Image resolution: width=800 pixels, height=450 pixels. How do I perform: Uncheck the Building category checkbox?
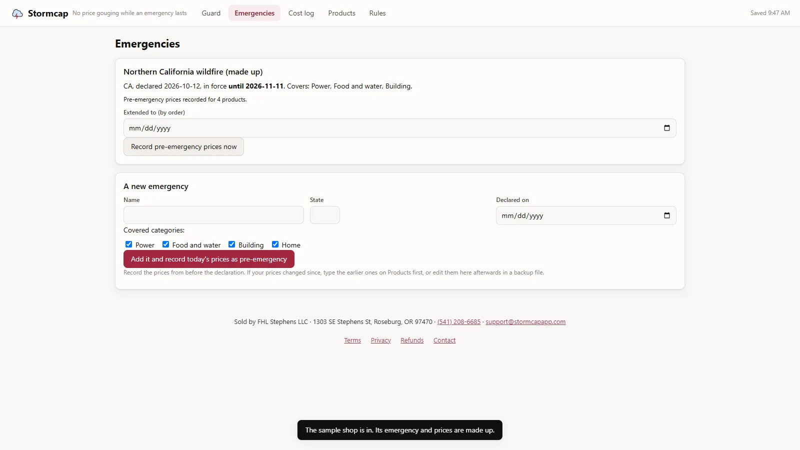[232, 244]
